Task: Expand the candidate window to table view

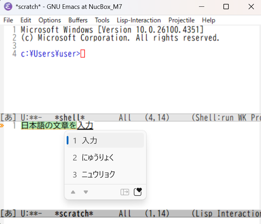Action: pyautogui.click(x=125, y=192)
